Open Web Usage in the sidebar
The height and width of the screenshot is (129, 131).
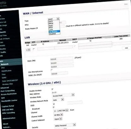pyautogui.click(x=3, y=26)
